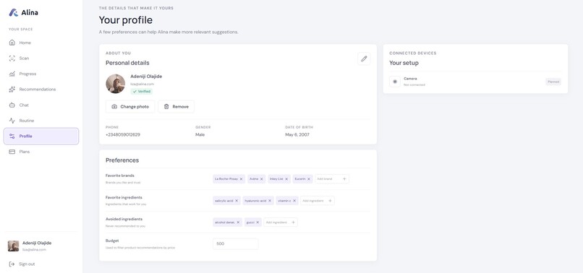Click plus icon in the Favorite ingredients row

(330, 201)
